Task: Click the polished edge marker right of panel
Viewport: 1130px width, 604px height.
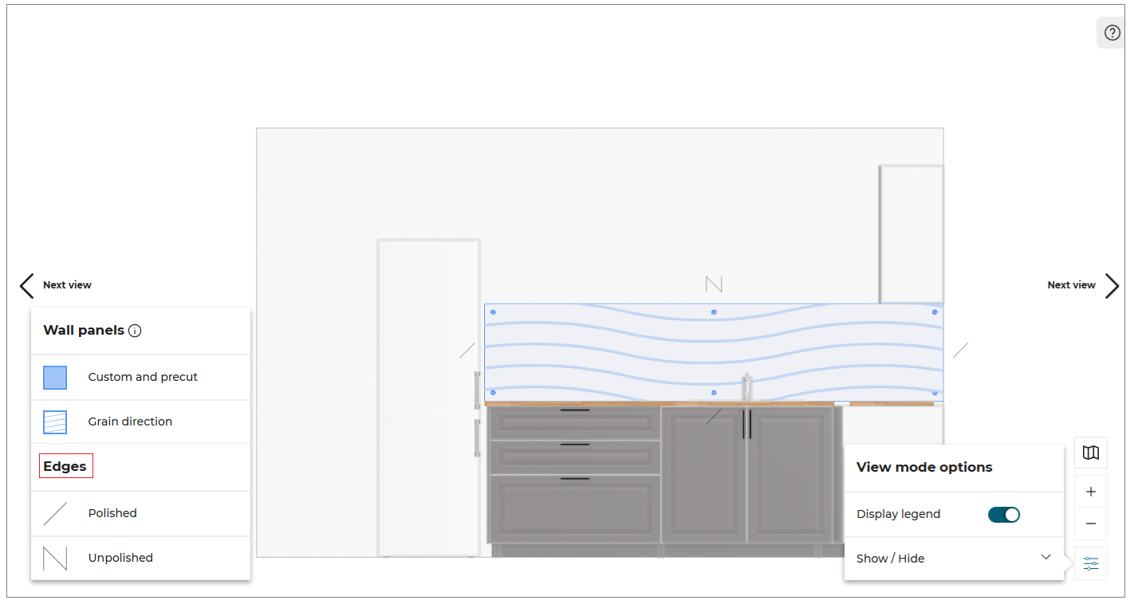Action: 961,350
